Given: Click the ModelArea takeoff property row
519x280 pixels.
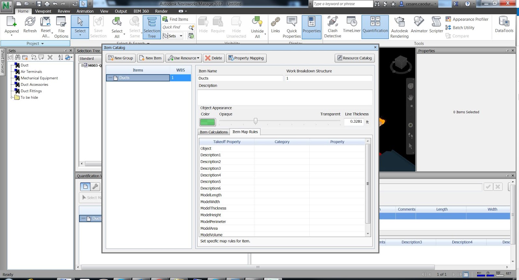Looking at the screenshot, I should point(282,228).
